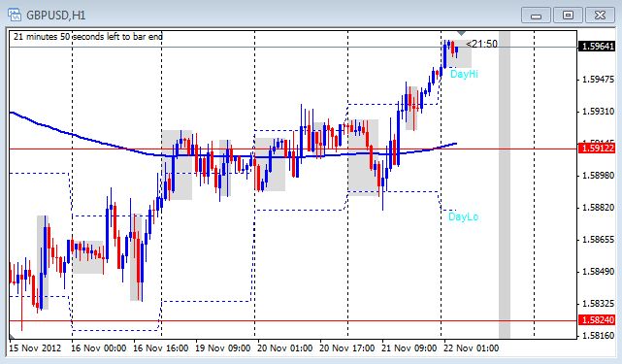Click the 20 Nov 01:00 time label
The height and width of the screenshot is (364, 622).
[285, 348]
